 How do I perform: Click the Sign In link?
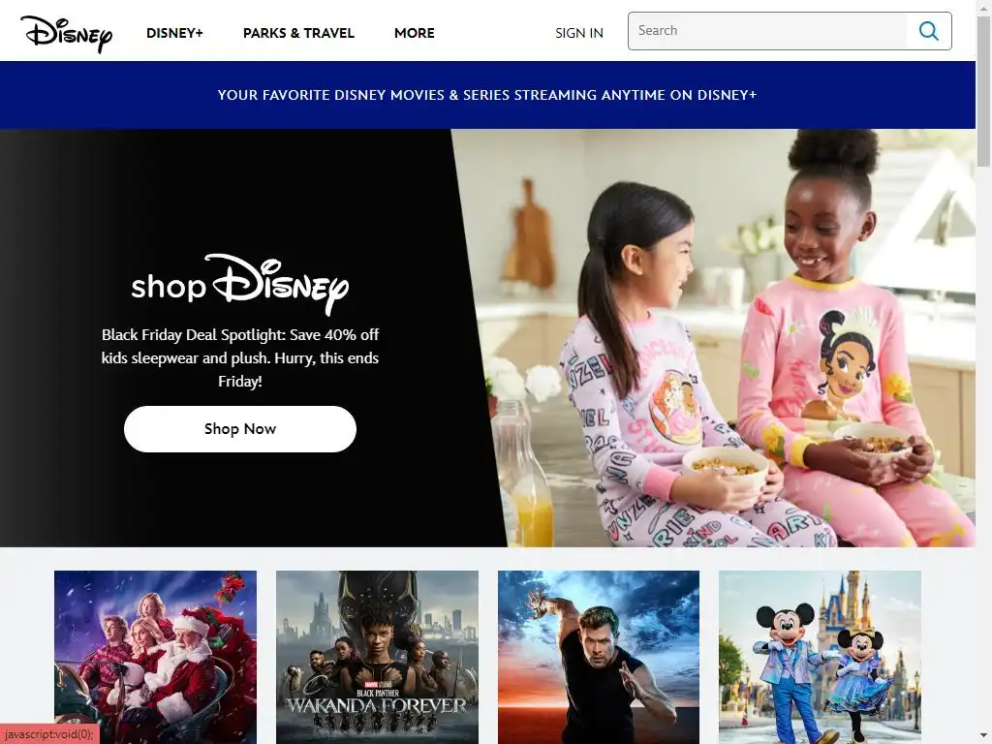pos(579,33)
